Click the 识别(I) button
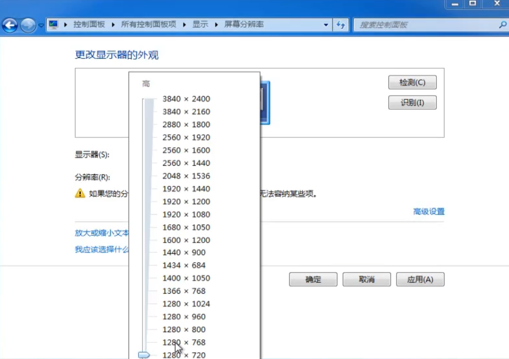This screenshot has height=359, width=509. pyautogui.click(x=412, y=102)
